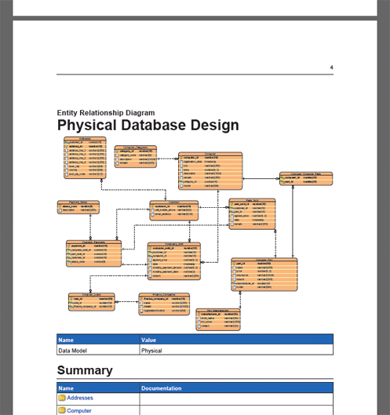Click the entity icon beside Addresses
Viewport: 390px width, 415px height.
62,398
